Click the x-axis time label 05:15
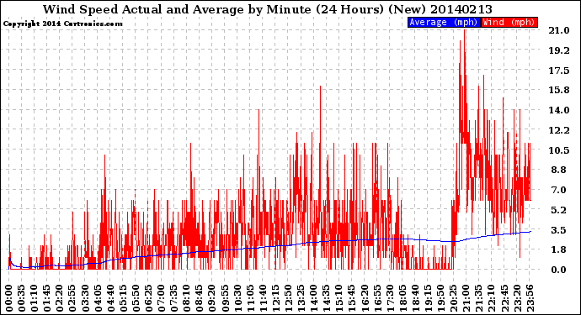Viewport: 581px width, 315px height. pyautogui.click(x=123, y=298)
